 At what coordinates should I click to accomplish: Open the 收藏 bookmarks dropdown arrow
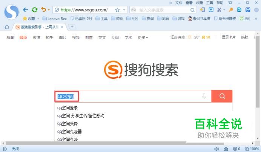click(x=38, y=18)
